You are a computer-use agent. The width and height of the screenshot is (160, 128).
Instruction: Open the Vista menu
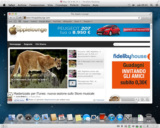pos(50,5)
